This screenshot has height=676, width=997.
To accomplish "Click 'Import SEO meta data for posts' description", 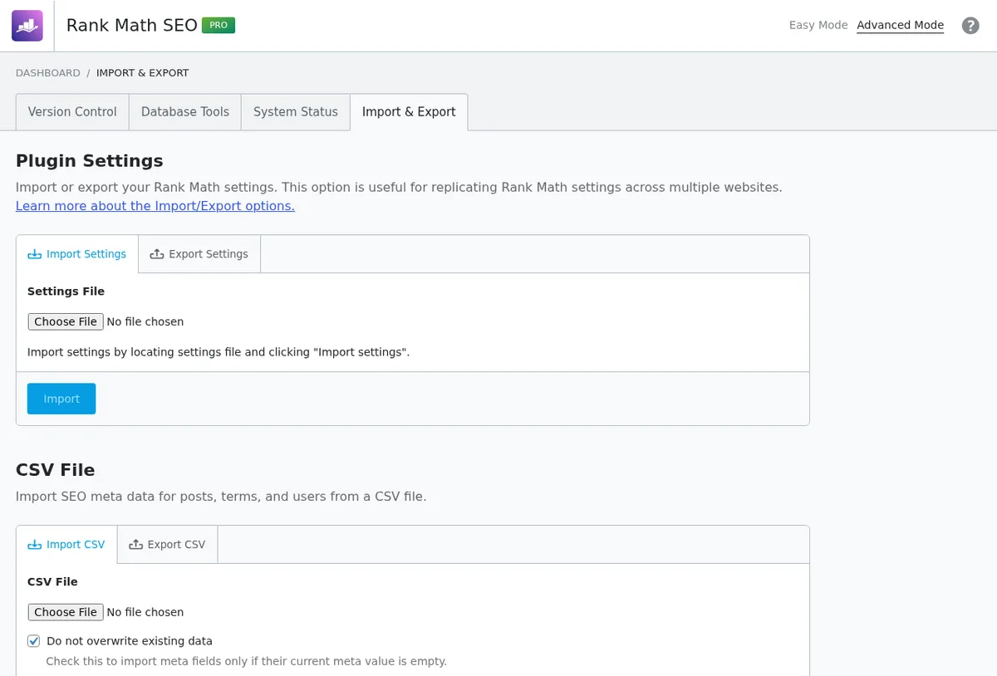I will [221, 497].
